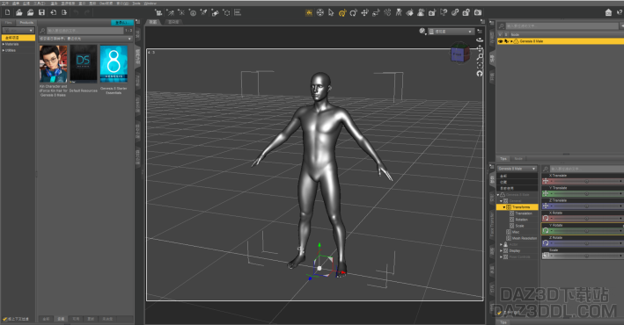
Task: Expand the Materials category
Action: click(x=4, y=45)
